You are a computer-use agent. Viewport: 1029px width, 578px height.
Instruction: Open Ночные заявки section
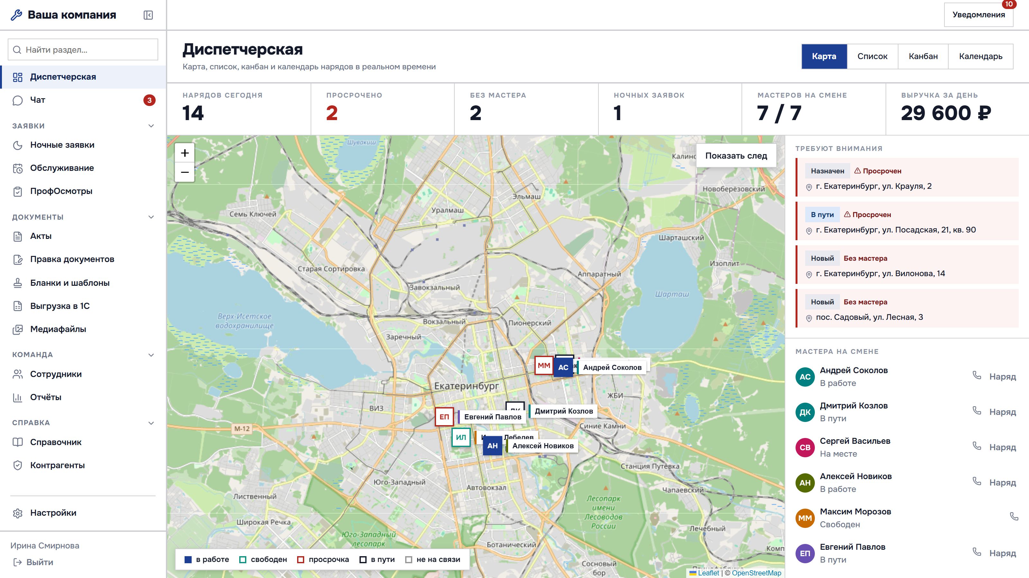(x=83, y=145)
